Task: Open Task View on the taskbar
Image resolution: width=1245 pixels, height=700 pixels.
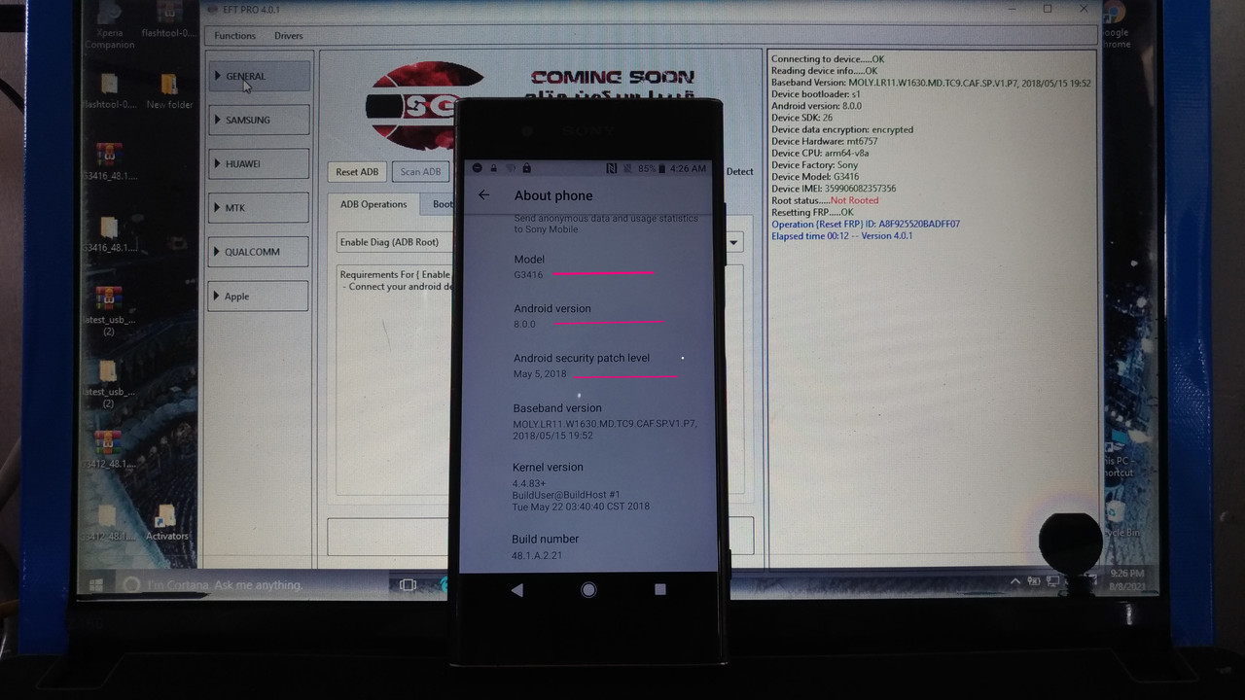Action: (409, 584)
